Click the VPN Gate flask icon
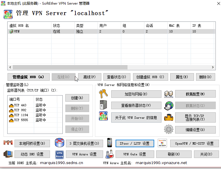Image resolution: width=221 pixels, height=169 pixels. click(x=109, y=154)
